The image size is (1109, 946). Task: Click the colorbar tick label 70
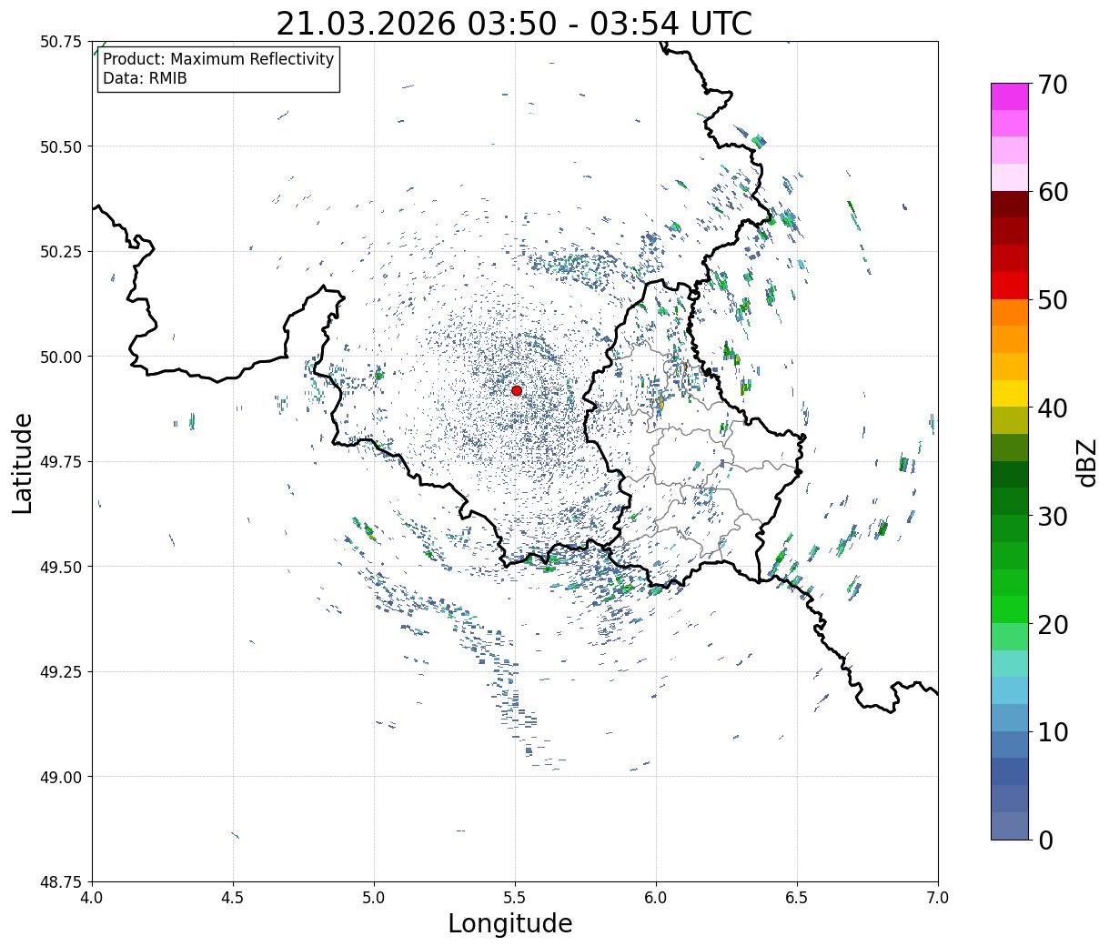(1053, 85)
